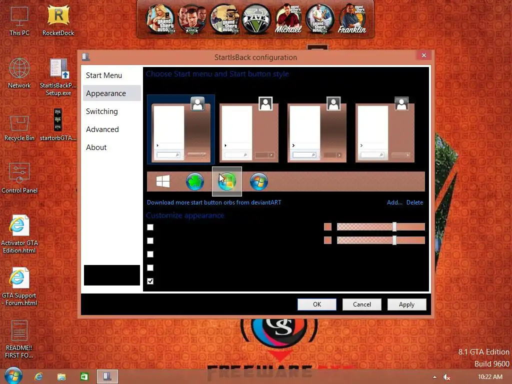The width and height of the screenshot is (512, 384).
Task: Open the Franklin dock icon
Action: click(352, 19)
